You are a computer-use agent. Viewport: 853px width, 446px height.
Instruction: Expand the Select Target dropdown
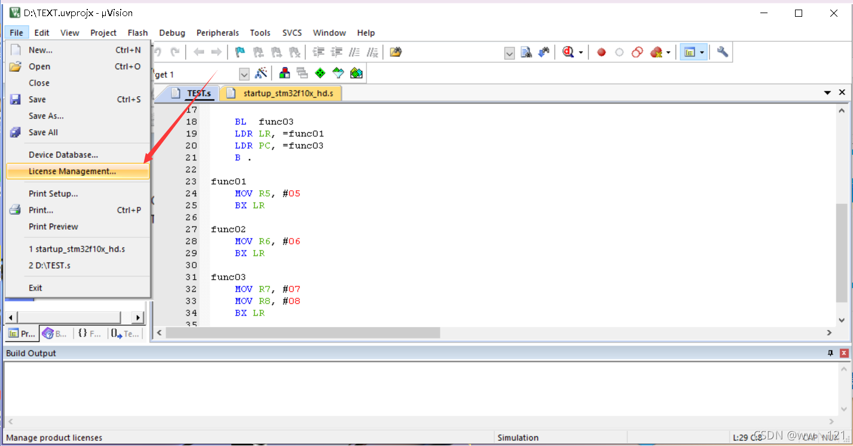click(x=244, y=74)
